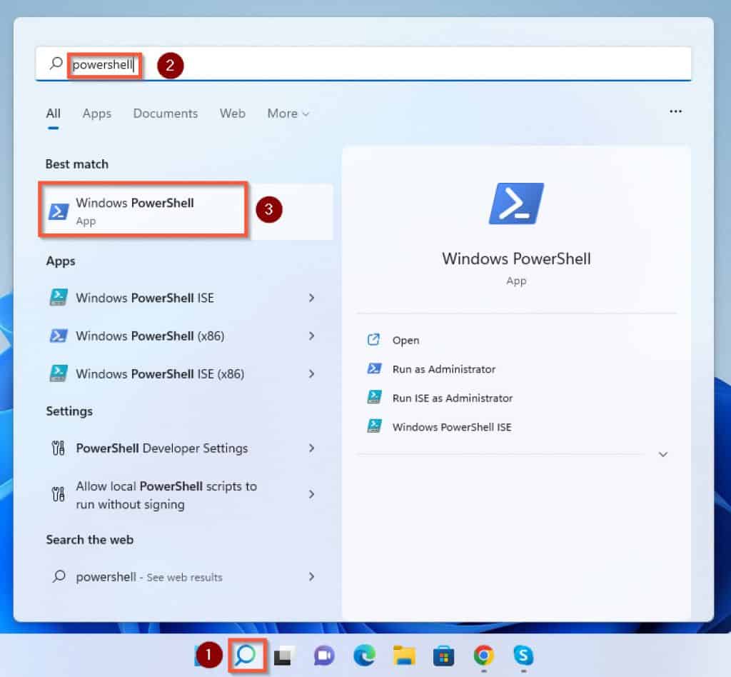Click the search icon beside powershell web results

[59, 576]
